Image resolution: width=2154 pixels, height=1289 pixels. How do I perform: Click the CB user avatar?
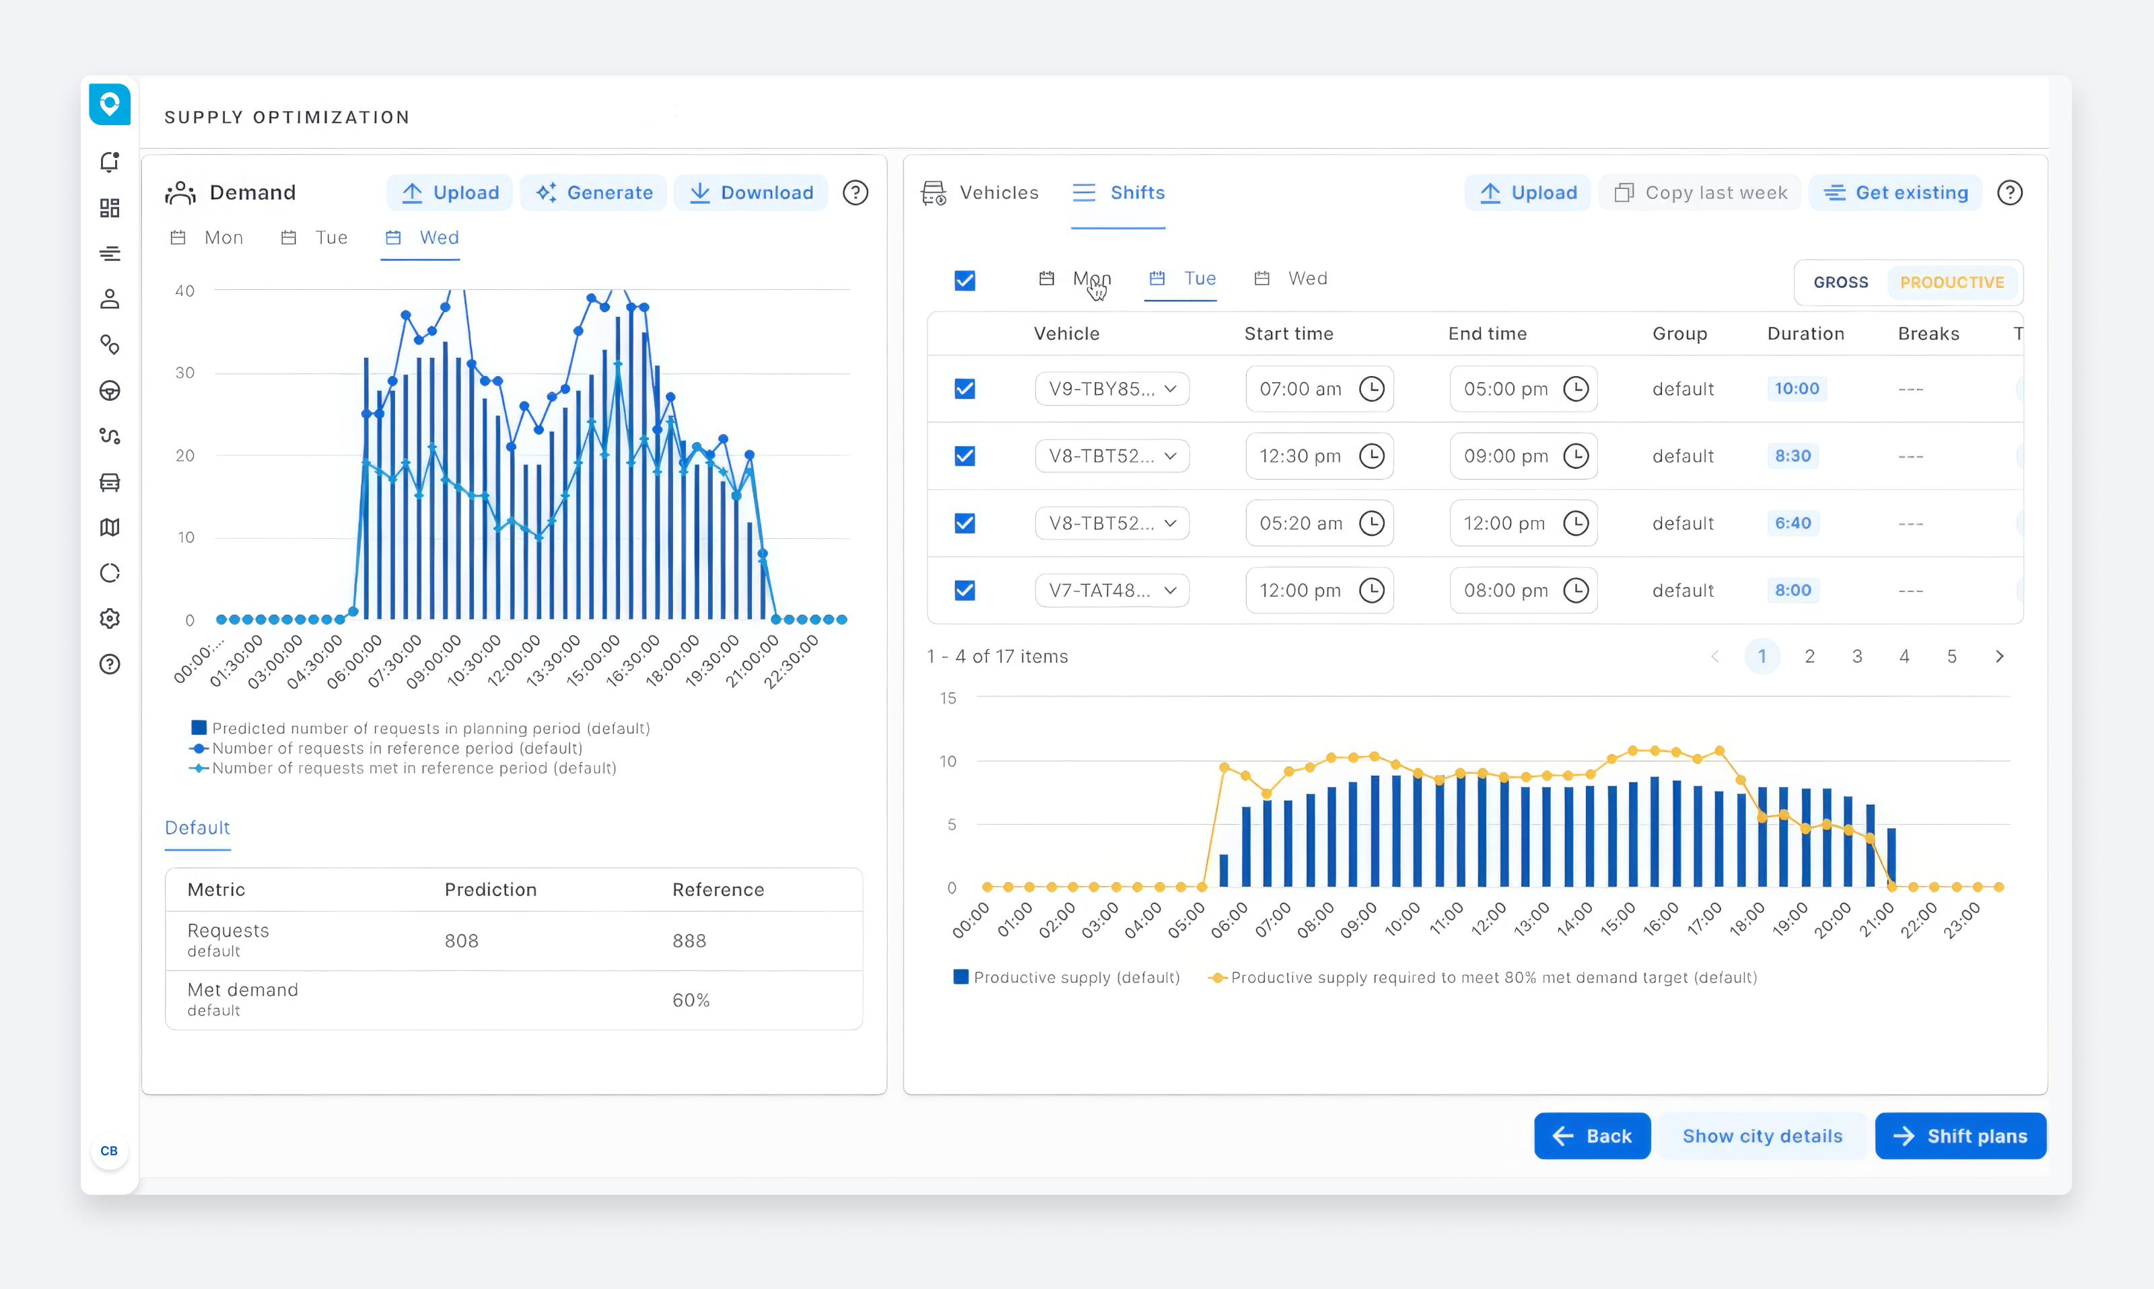108,1151
